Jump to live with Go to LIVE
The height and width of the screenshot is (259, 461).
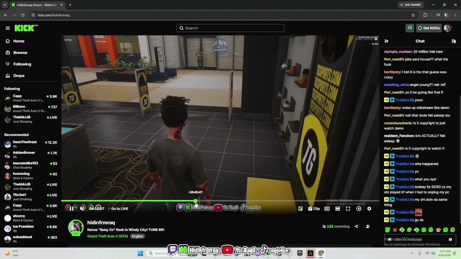tap(120, 209)
